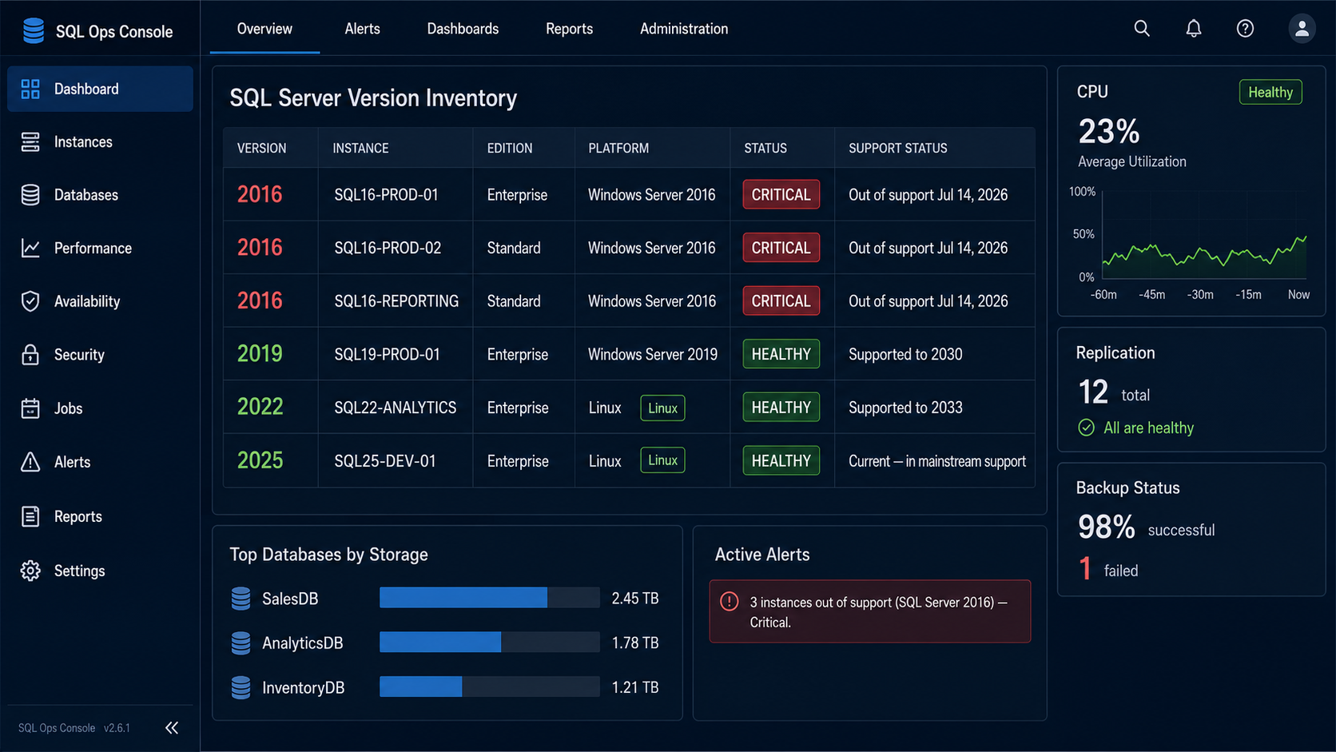Open Security label in sidebar
The image size is (1336, 752).
pyautogui.click(x=79, y=355)
